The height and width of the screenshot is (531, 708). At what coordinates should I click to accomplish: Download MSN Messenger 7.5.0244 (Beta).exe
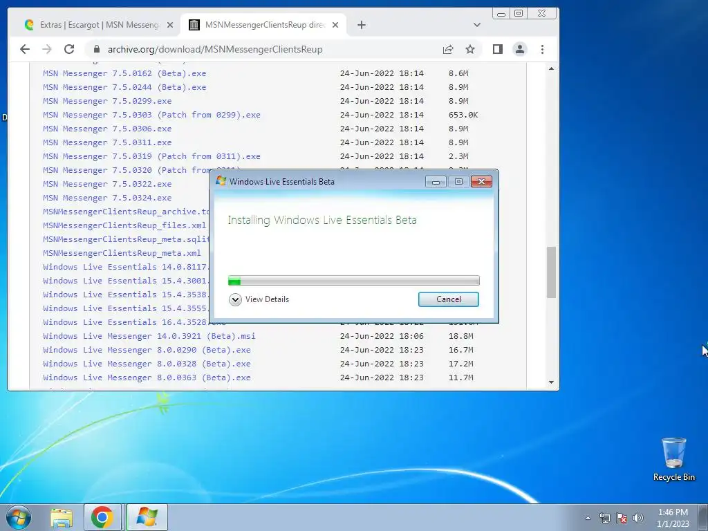click(124, 87)
